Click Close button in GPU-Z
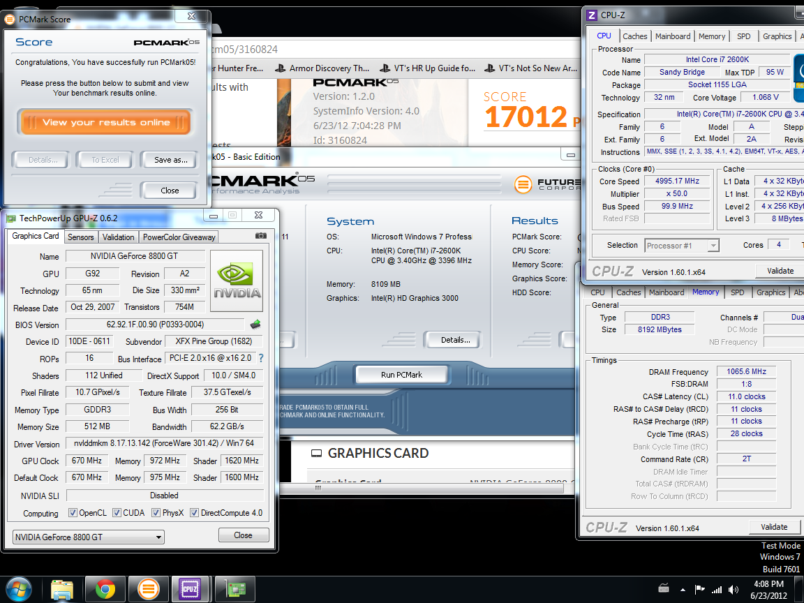The width and height of the screenshot is (804, 603). coord(243,535)
